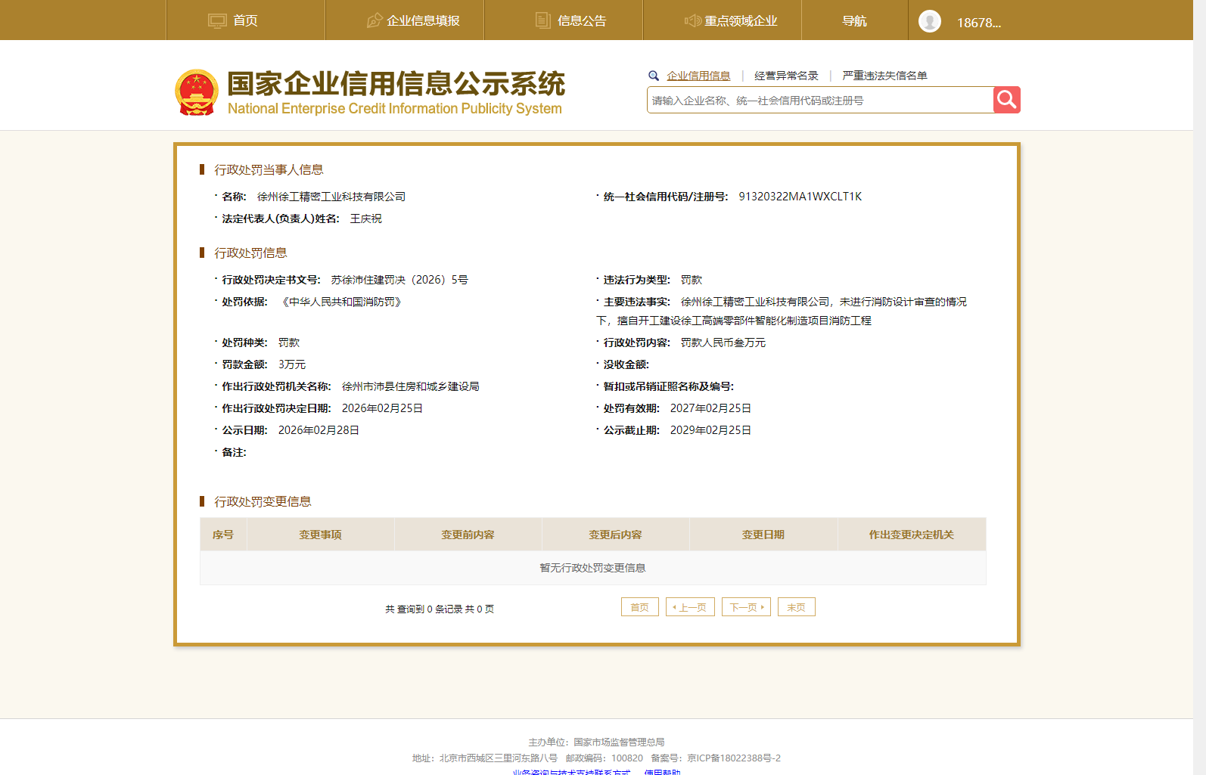Click the small magnifier by 企业信用信息
The height and width of the screenshot is (775, 1206).
pyautogui.click(x=654, y=76)
